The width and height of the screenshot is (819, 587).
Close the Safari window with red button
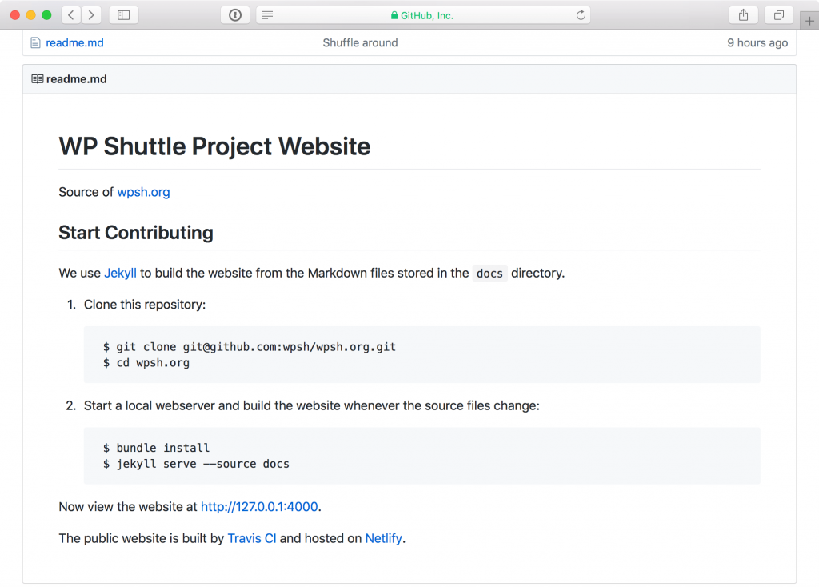(x=15, y=15)
